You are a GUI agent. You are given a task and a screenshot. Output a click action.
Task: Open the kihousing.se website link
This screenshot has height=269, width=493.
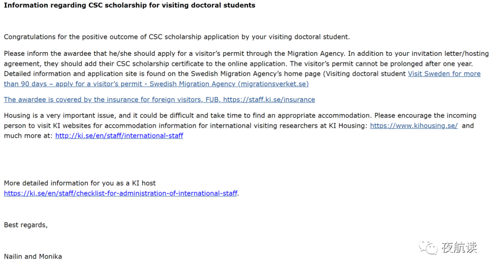coord(414,126)
